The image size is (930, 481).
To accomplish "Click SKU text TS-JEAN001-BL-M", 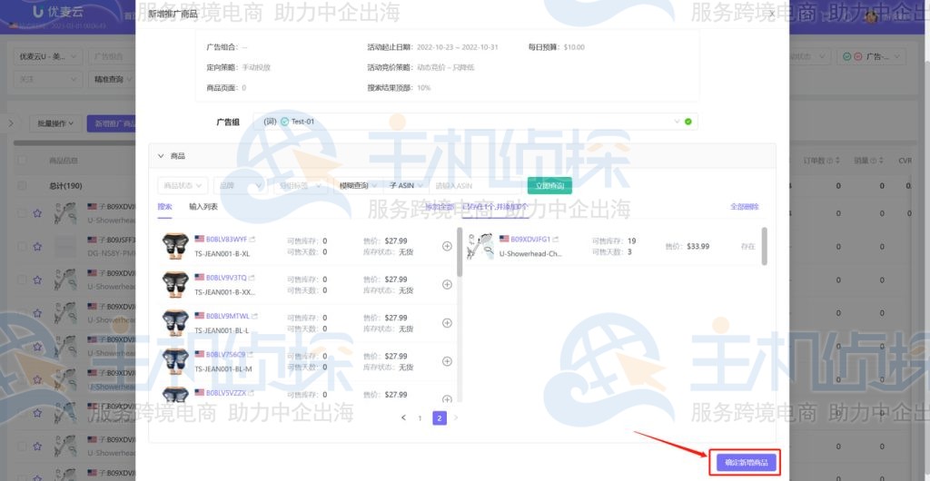I will point(223,368).
